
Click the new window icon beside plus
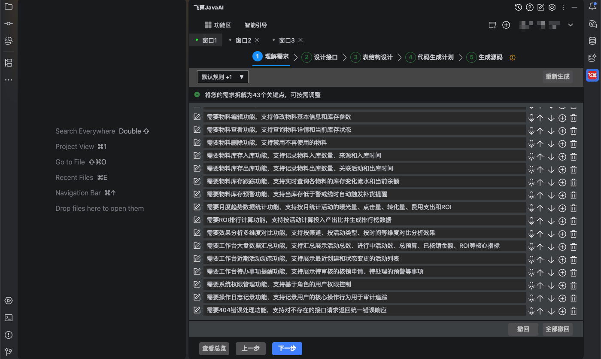492,25
